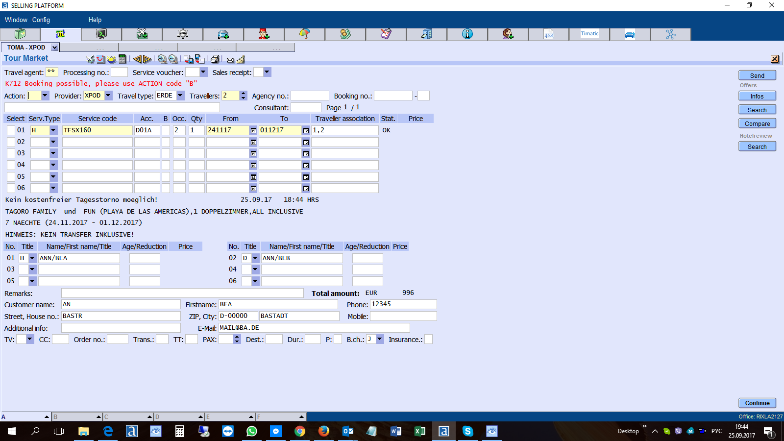The height and width of the screenshot is (441, 784).
Task: Click the Infos button
Action: click(x=757, y=96)
